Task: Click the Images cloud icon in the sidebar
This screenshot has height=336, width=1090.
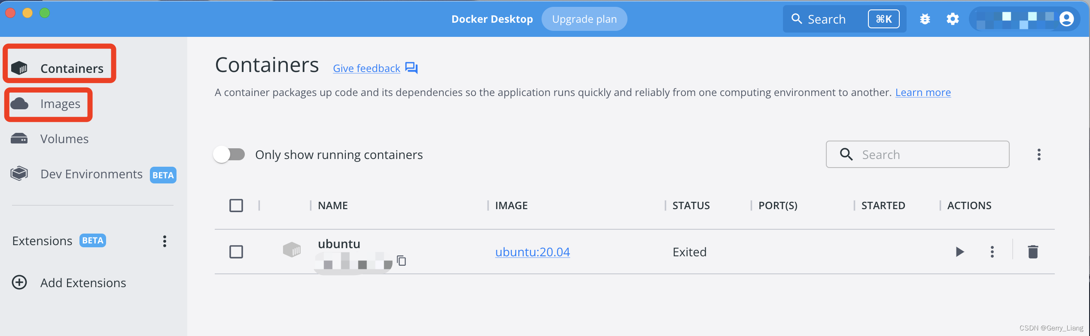Action: coord(19,104)
